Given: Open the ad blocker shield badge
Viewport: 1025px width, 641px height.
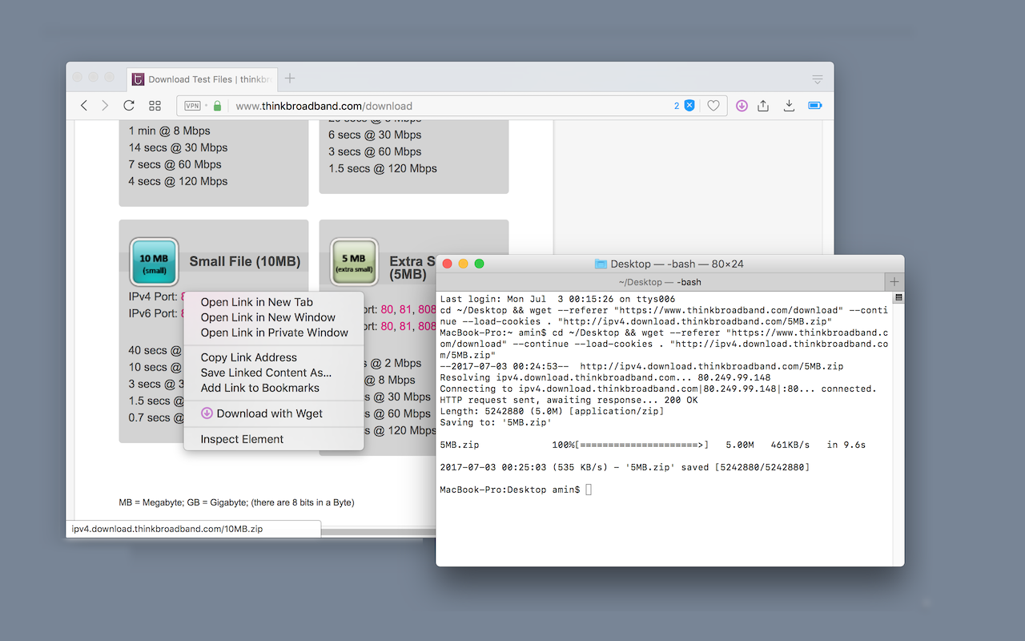Looking at the screenshot, I should point(689,106).
